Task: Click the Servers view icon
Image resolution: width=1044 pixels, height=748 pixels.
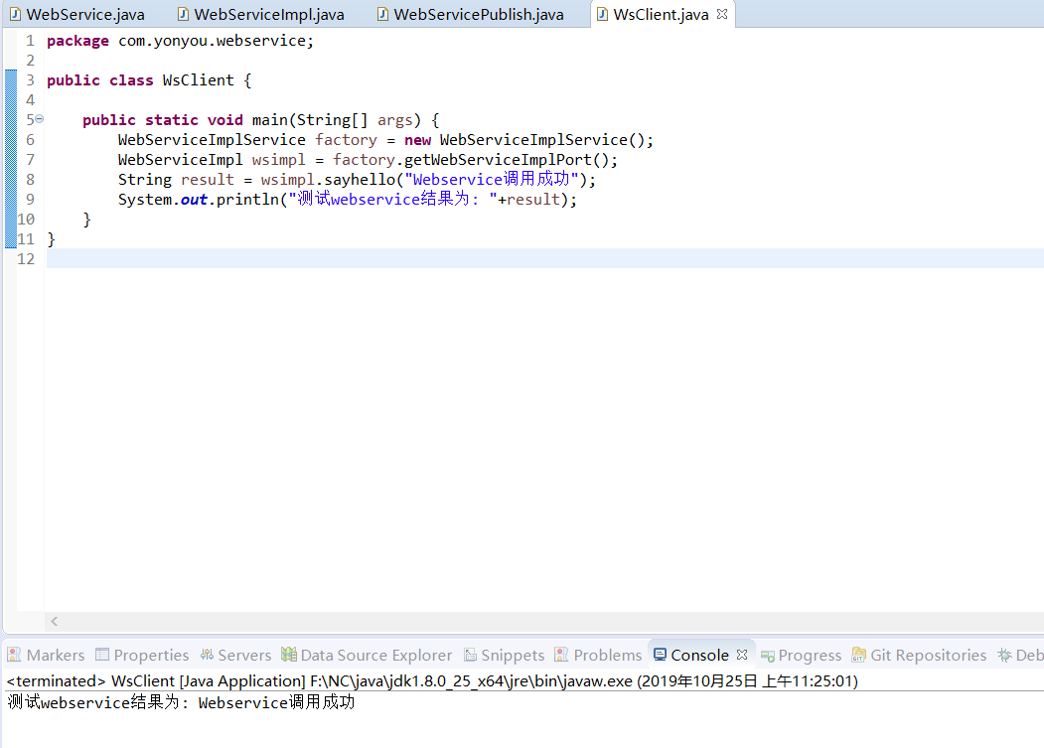Action: (x=207, y=655)
